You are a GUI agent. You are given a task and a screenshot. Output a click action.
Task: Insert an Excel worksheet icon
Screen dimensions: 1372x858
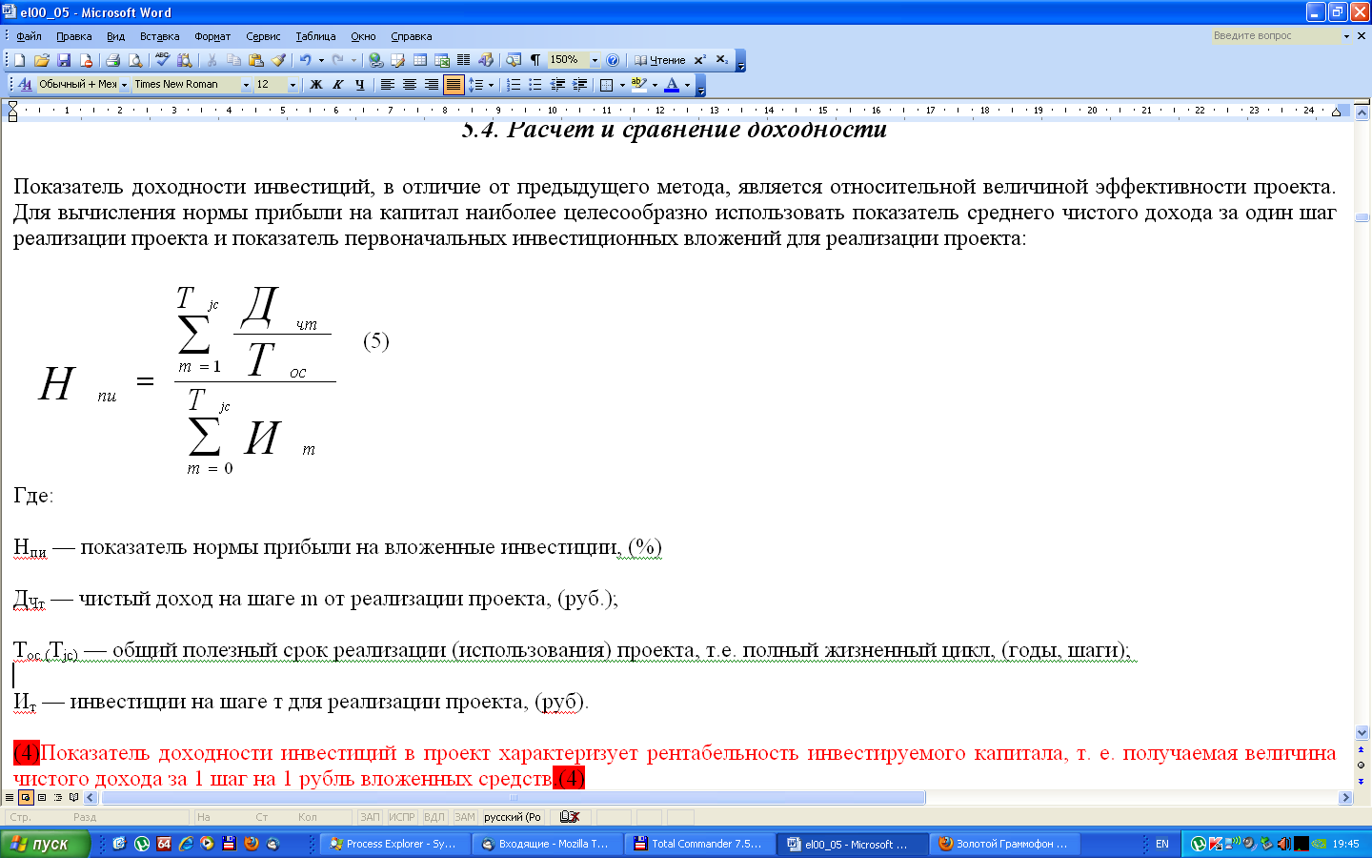[441, 60]
